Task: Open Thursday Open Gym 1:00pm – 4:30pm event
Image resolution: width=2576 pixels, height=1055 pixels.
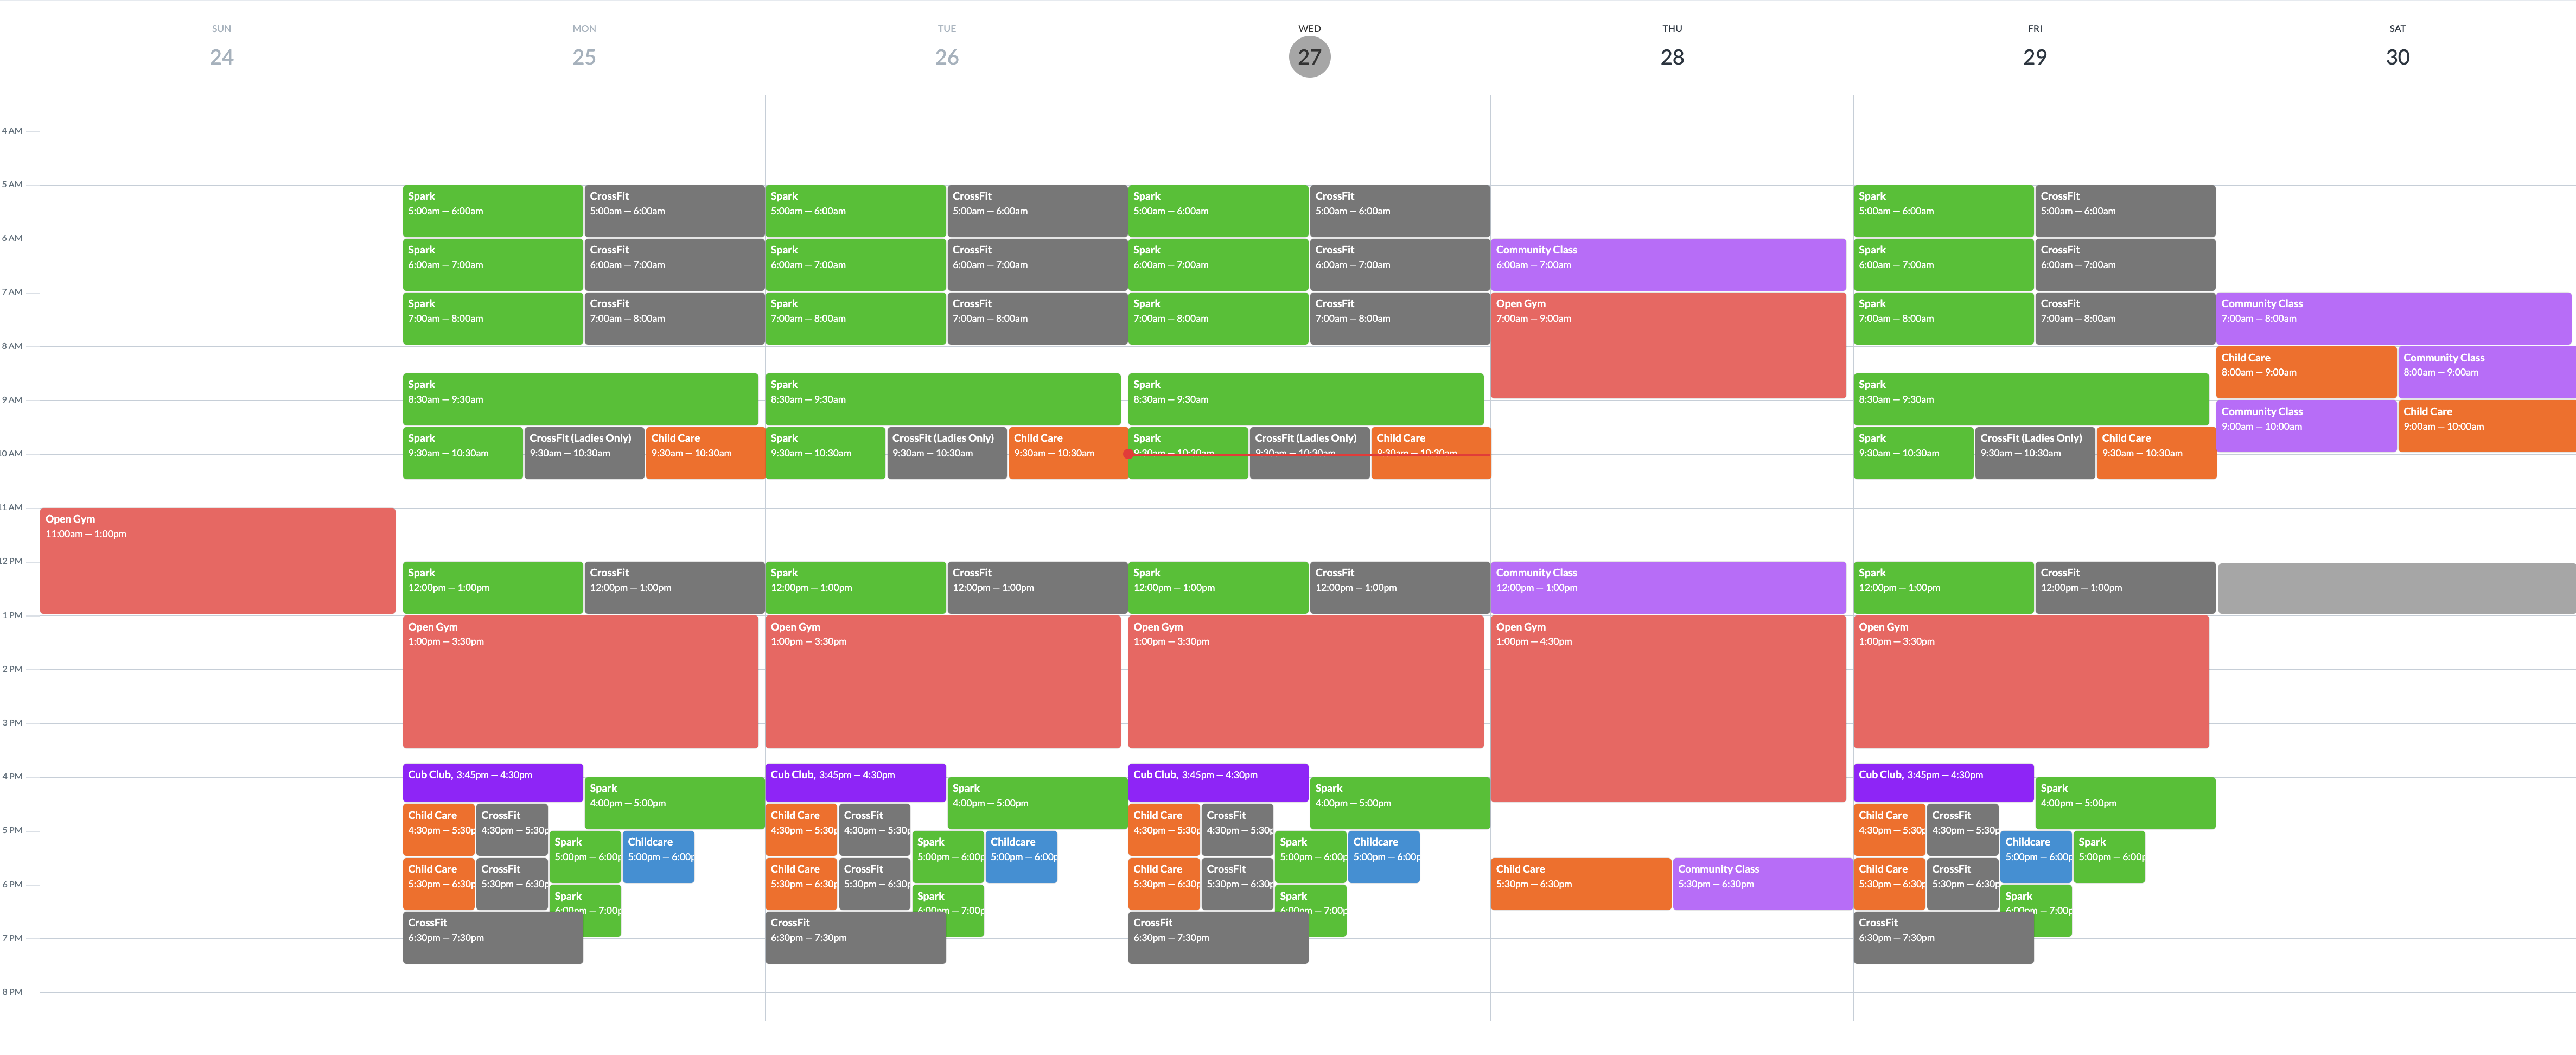Action: point(1668,708)
